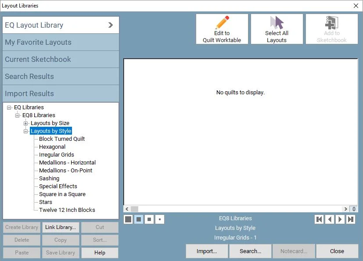
Task: Click the Delete button
Action: pyautogui.click(x=22, y=240)
